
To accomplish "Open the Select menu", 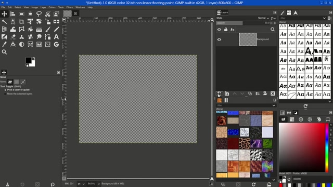I will pyautogui.click(x=18, y=7).
